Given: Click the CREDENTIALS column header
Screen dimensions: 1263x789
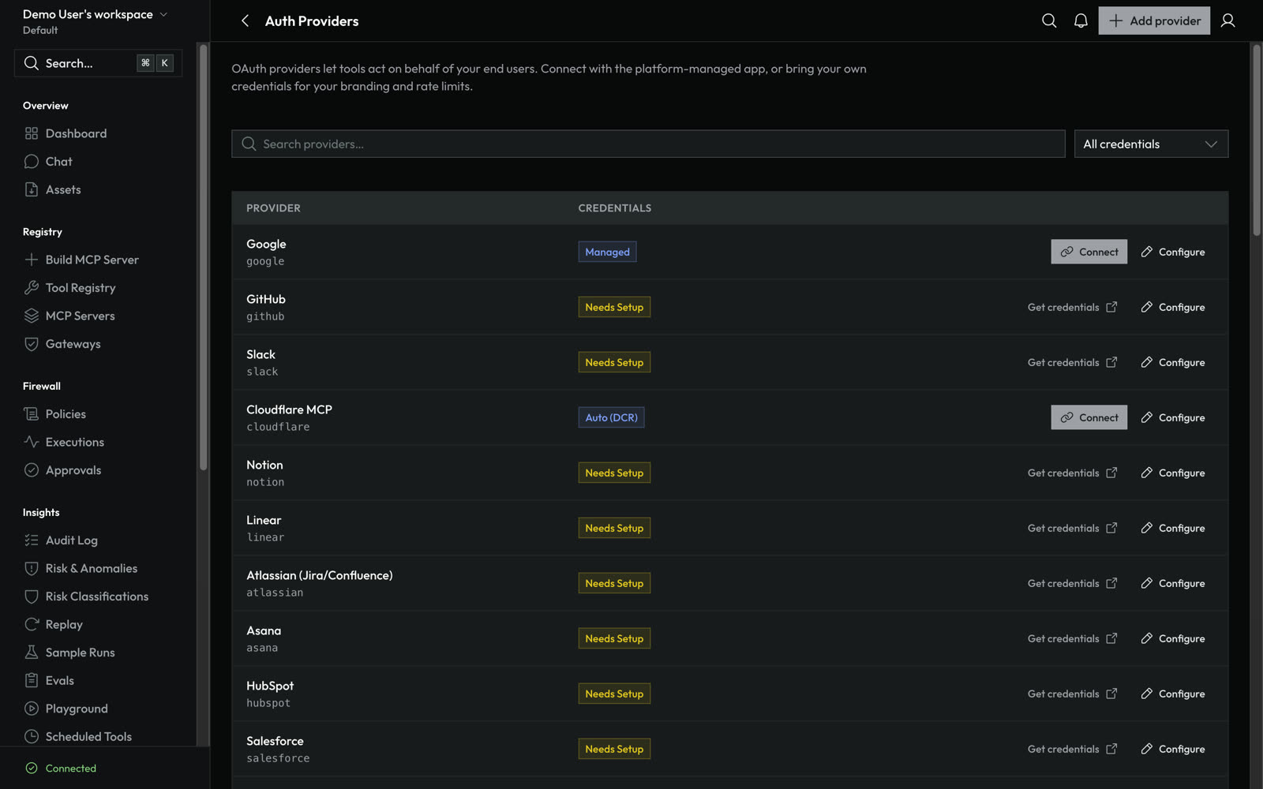Looking at the screenshot, I should coord(614,208).
